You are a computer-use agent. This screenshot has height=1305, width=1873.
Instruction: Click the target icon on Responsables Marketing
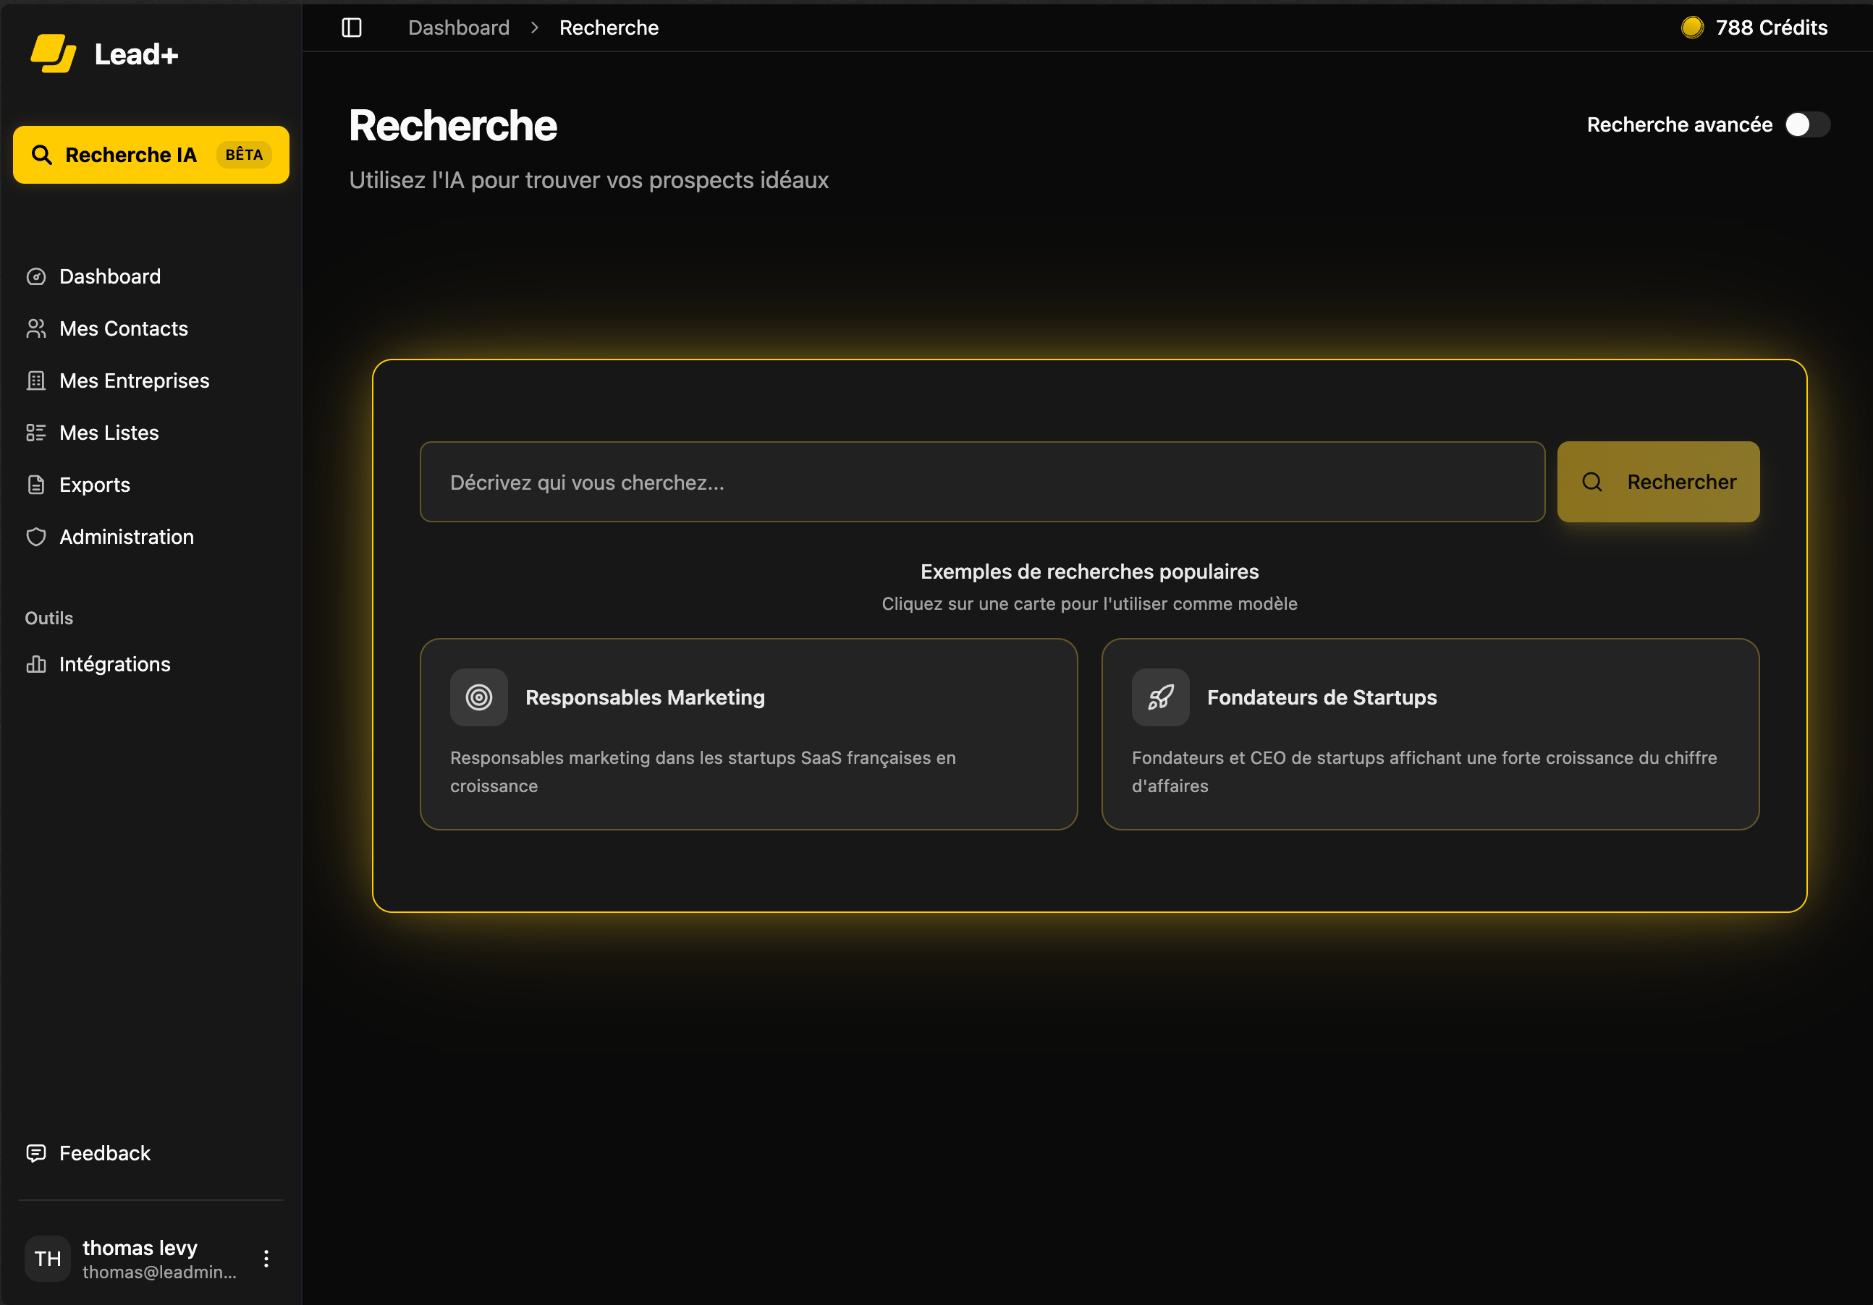pyautogui.click(x=479, y=697)
